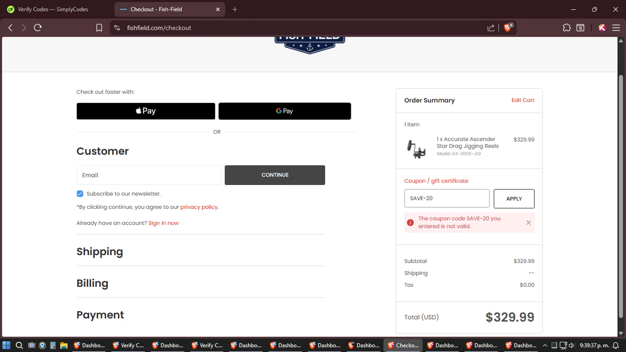Click the share icon in the address bar
626x352 pixels.
click(x=491, y=28)
